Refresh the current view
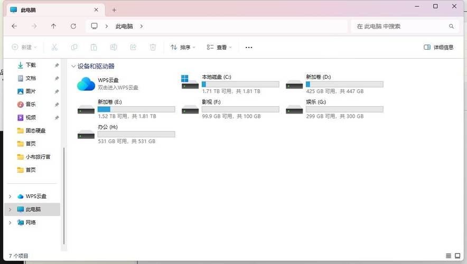Screen dimensions: 467x264 click(x=73, y=26)
